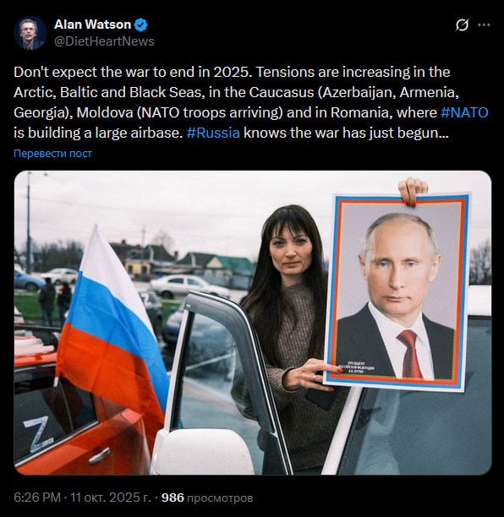Open the @DietHeartNews handle link
The height and width of the screenshot is (517, 504).
coord(104,41)
